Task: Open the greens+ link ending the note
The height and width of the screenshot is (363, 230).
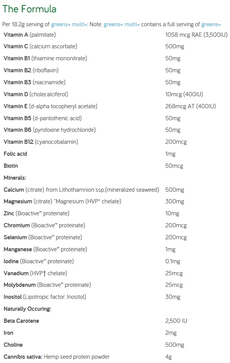Action: [211, 24]
